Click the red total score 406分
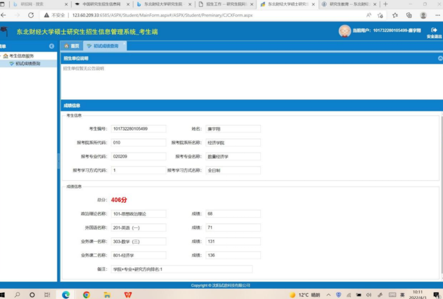The width and height of the screenshot is (443, 299). [x=119, y=200]
